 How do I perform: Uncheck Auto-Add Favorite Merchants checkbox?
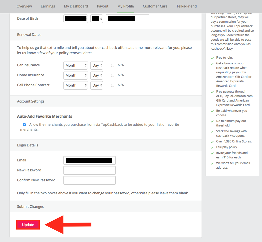24,125
